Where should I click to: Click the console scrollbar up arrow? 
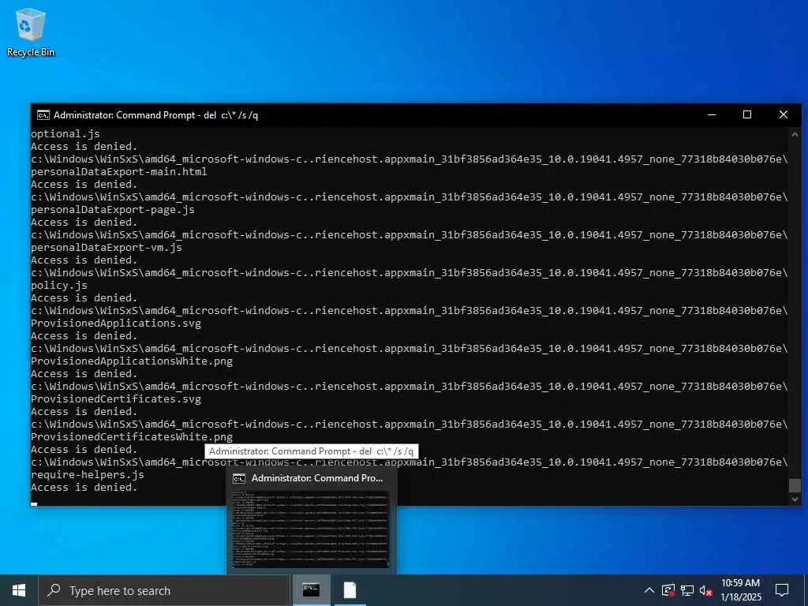click(x=795, y=134)
